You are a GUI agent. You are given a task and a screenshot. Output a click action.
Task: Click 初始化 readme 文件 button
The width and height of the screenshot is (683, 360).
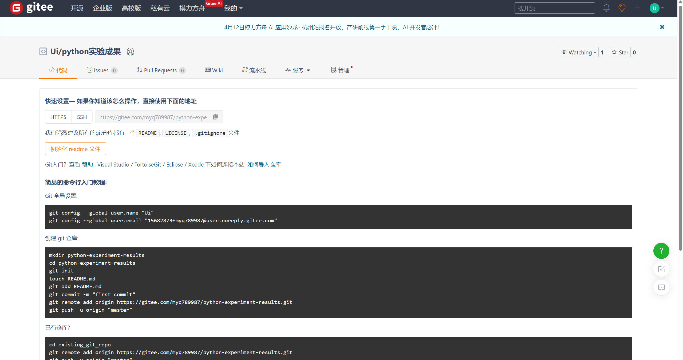point(75,149)
